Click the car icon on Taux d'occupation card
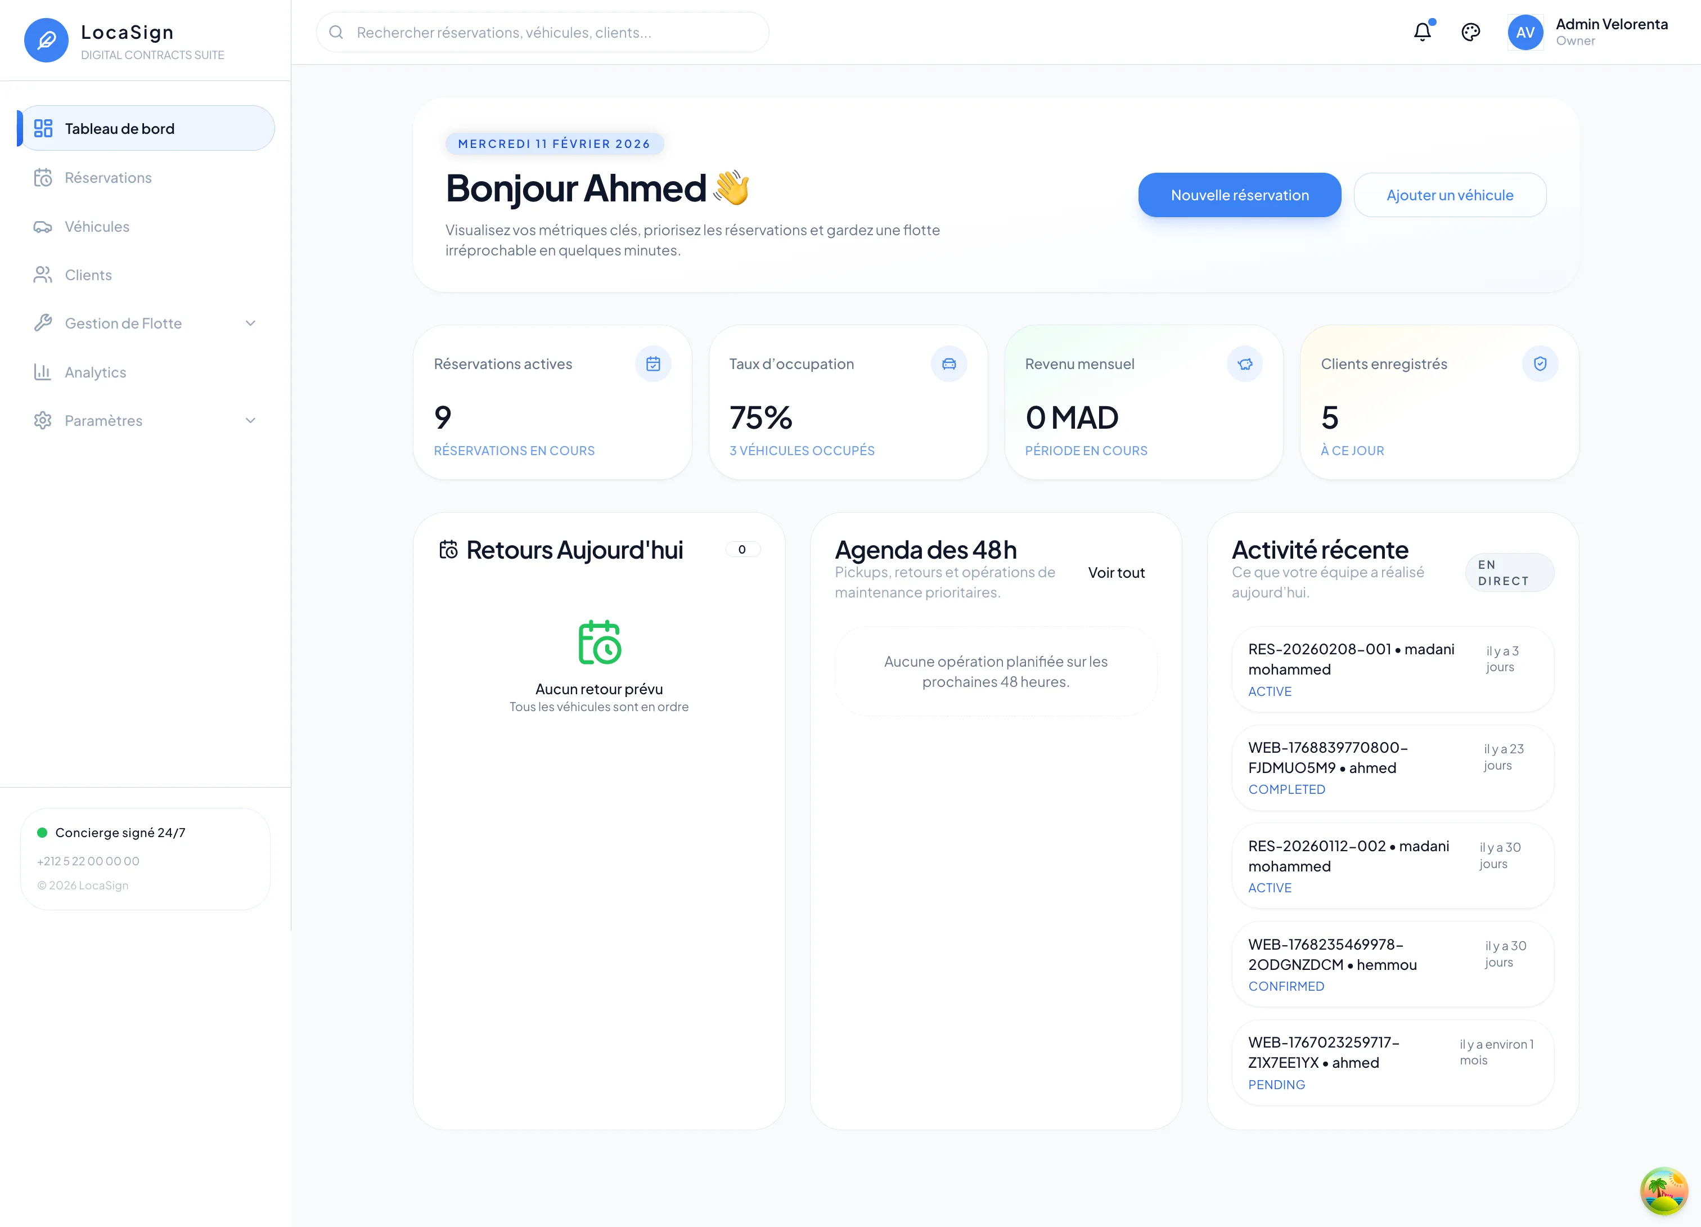 click(x=949, y=364)
